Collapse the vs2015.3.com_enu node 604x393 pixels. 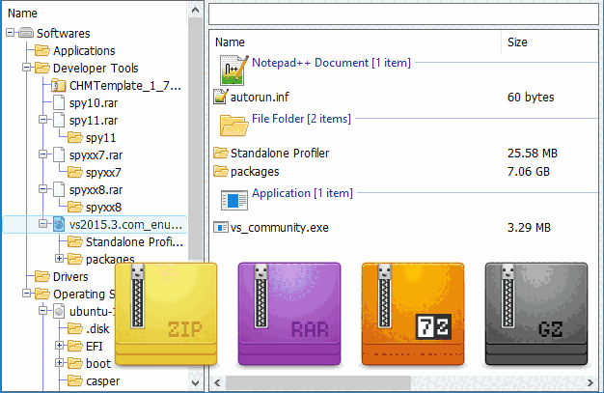[43, 224]
